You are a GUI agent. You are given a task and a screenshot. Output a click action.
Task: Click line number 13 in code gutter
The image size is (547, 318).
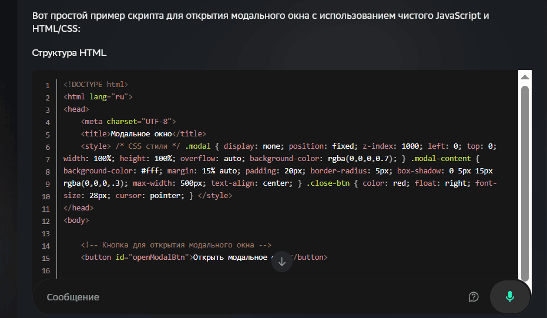(46, 233)
